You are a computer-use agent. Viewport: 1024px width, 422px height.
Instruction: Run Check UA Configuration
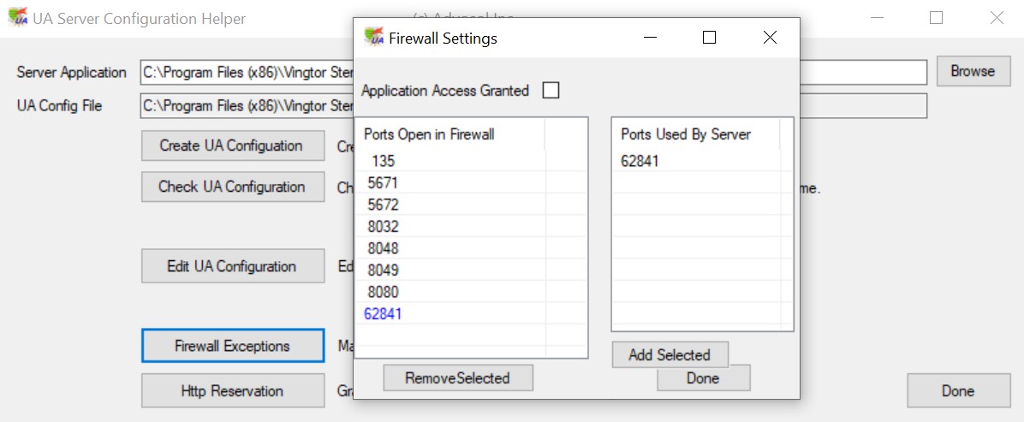click(232, 187)
